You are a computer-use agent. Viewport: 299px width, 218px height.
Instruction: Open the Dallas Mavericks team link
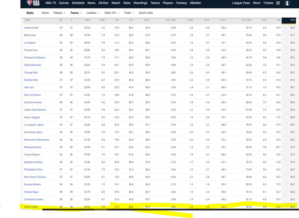(32, 65)
